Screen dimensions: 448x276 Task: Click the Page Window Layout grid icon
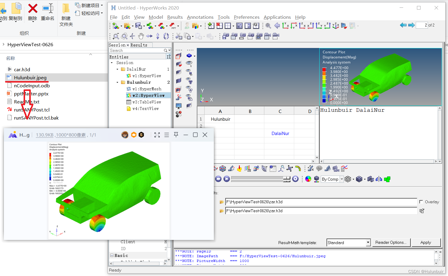click(x=228, y=26)
